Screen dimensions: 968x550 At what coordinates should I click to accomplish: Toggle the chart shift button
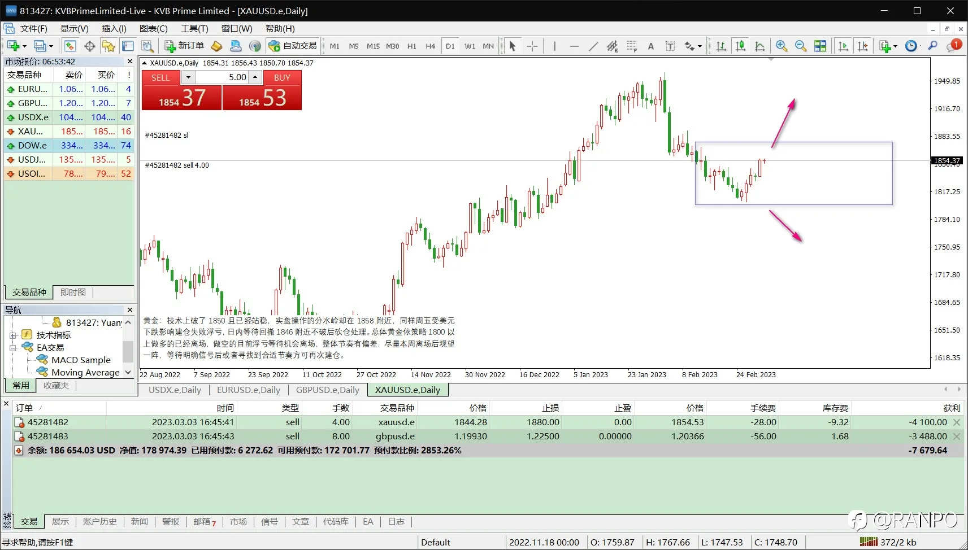(863, 46)
